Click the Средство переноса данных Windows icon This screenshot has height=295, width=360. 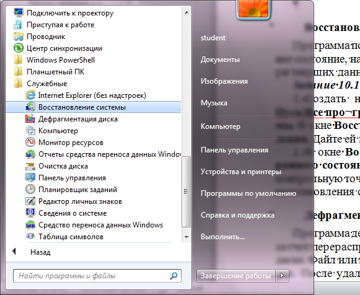(30, 225)
